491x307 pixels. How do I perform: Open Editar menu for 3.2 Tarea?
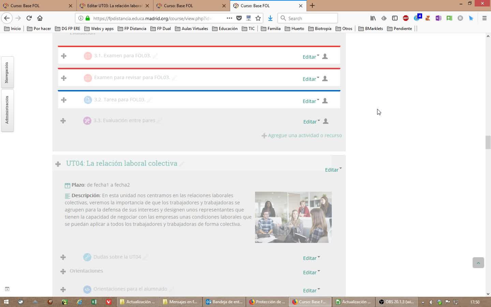[311, 101]
